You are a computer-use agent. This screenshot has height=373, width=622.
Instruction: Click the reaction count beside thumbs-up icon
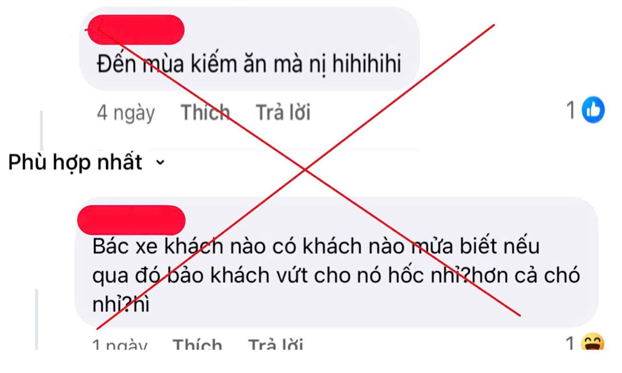571,110
